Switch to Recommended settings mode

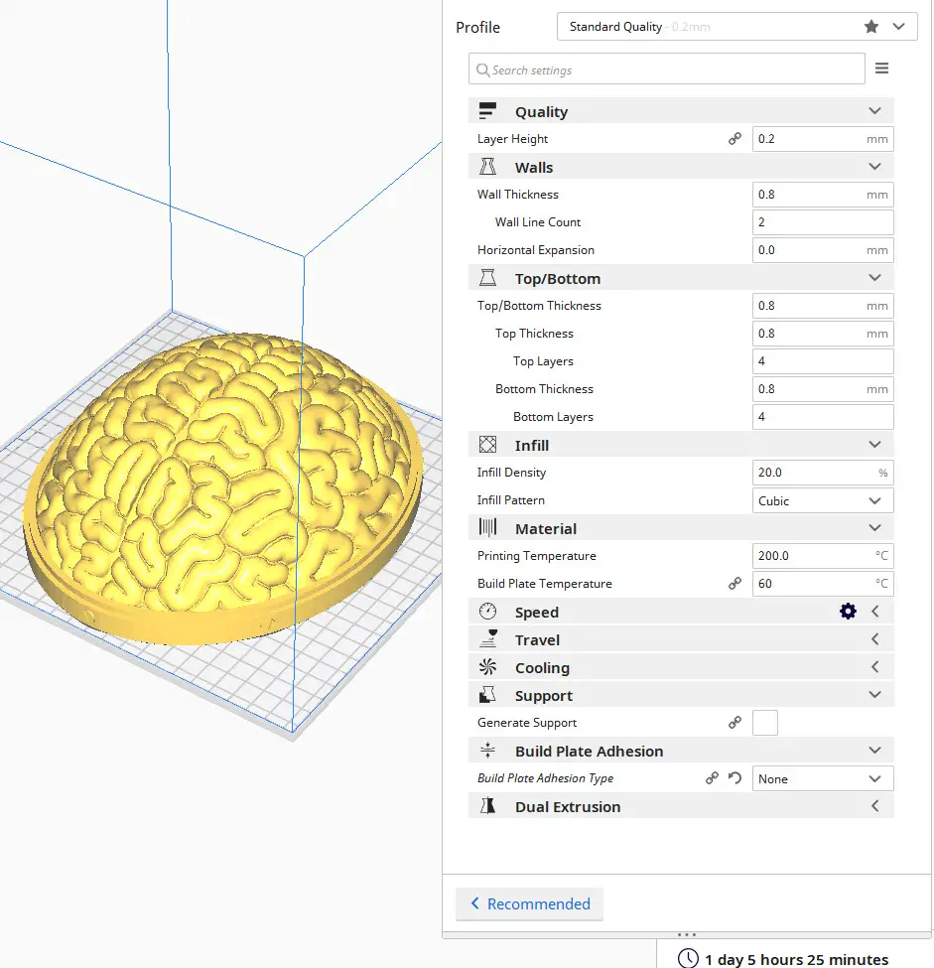click(x=529, y=903)
